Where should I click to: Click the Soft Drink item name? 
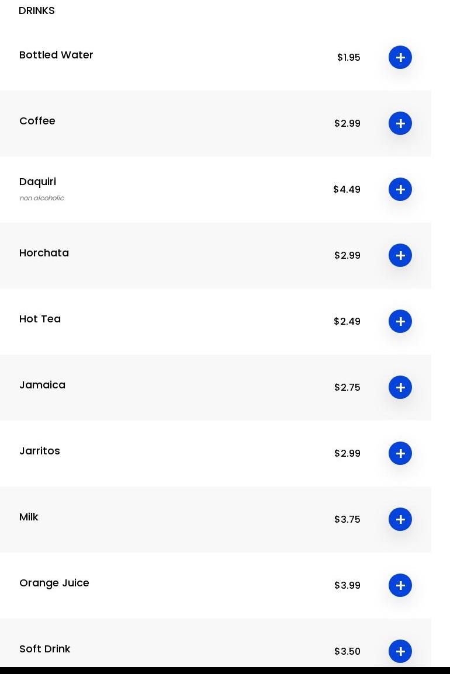44,649
